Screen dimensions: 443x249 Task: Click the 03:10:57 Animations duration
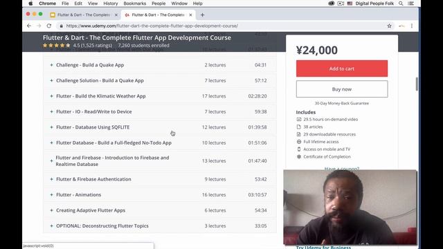click(257, 194)
